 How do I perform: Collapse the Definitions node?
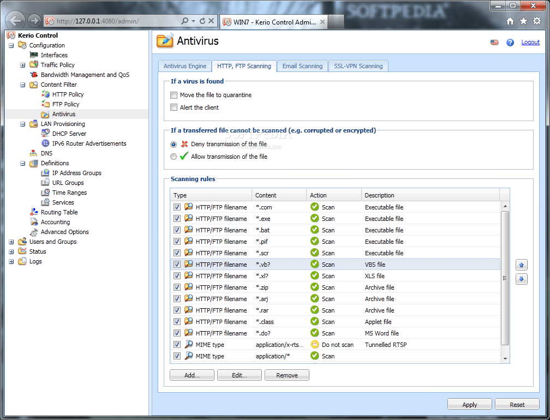click(x=23, y=163)
